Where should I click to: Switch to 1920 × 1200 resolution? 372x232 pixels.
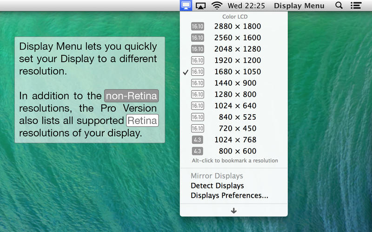click(237, 60)
